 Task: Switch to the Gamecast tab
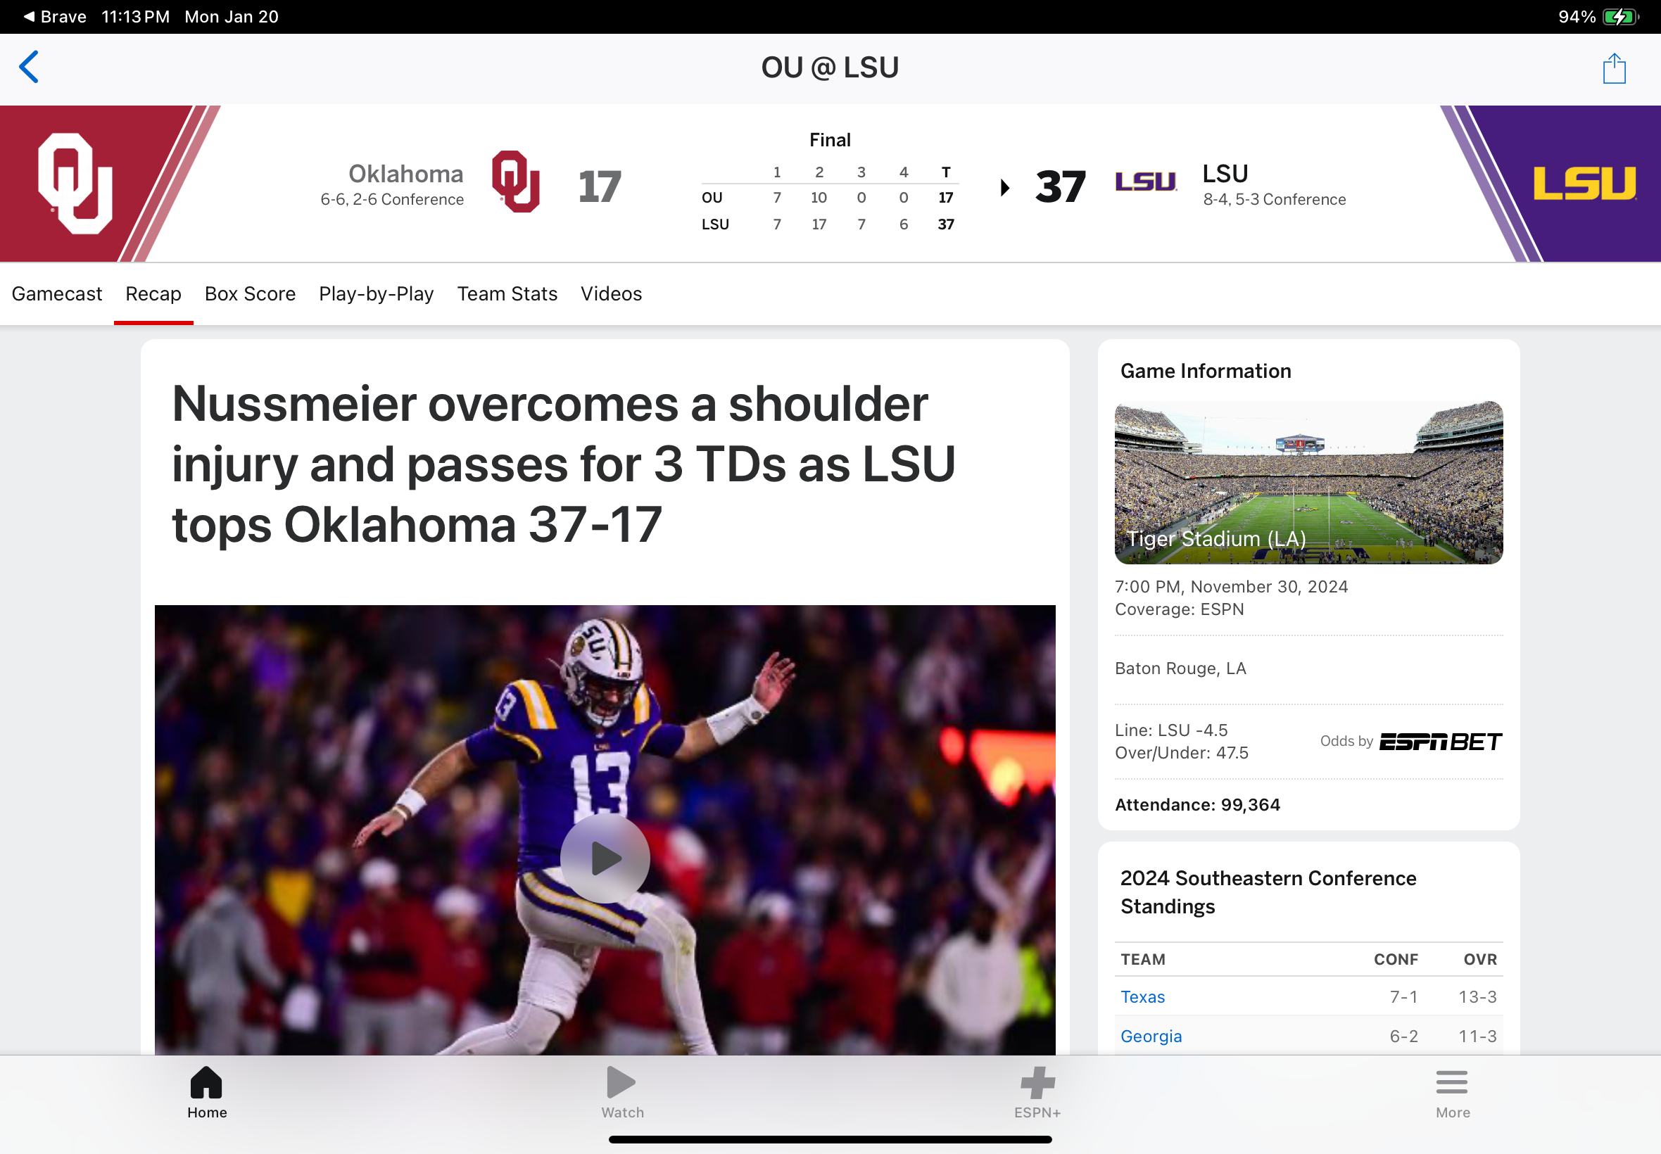[57, 293]
